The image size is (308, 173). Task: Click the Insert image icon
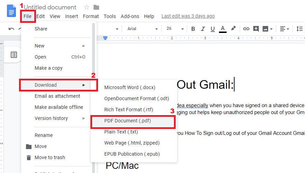(265, 29)
